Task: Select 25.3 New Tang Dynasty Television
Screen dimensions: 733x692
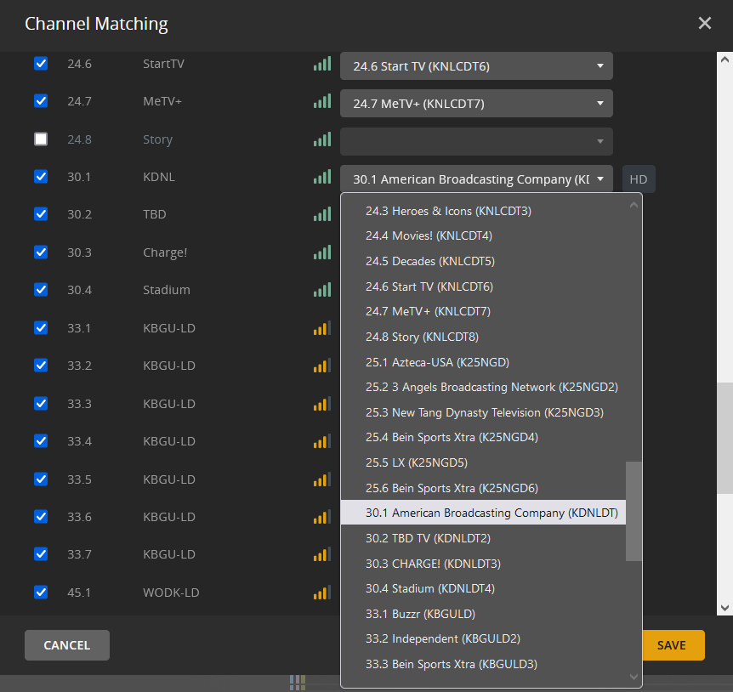Action: coord(483,412)
